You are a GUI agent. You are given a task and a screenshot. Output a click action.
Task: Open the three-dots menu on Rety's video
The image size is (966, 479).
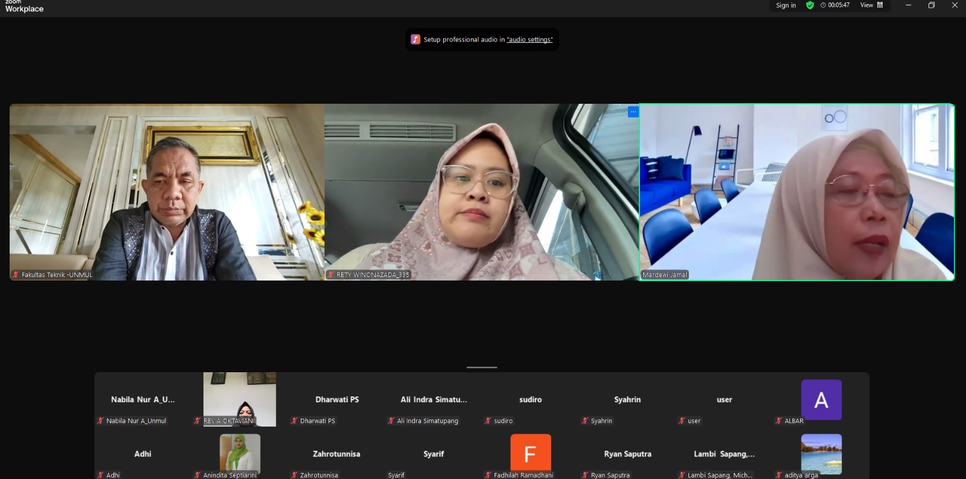coord(633,112)
